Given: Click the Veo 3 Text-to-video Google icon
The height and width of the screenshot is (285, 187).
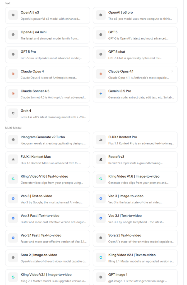Looking at the screenshot, I should pyautogui.click(x=13, y=199).
